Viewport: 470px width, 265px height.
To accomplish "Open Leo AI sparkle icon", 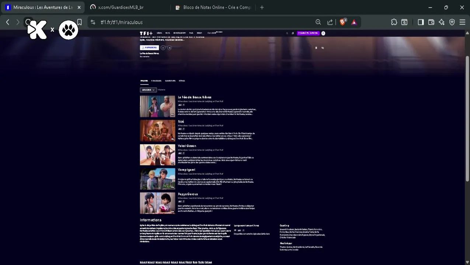I will 442,22.
